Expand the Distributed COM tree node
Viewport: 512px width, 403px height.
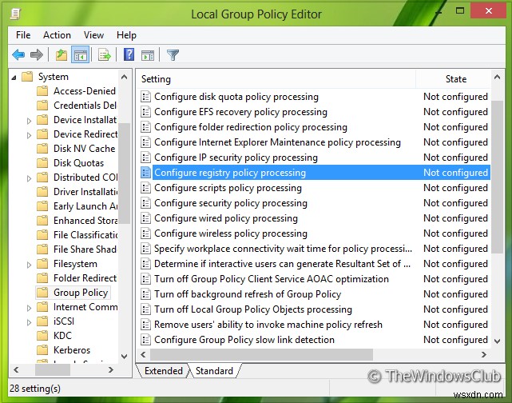coord(29,178)
